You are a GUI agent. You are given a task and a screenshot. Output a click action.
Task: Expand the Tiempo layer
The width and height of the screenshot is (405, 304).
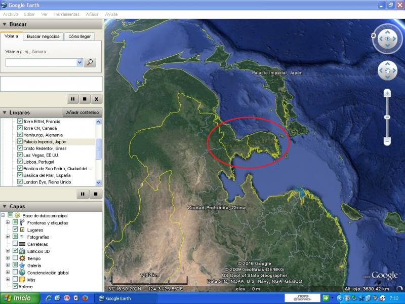[8, 258]
